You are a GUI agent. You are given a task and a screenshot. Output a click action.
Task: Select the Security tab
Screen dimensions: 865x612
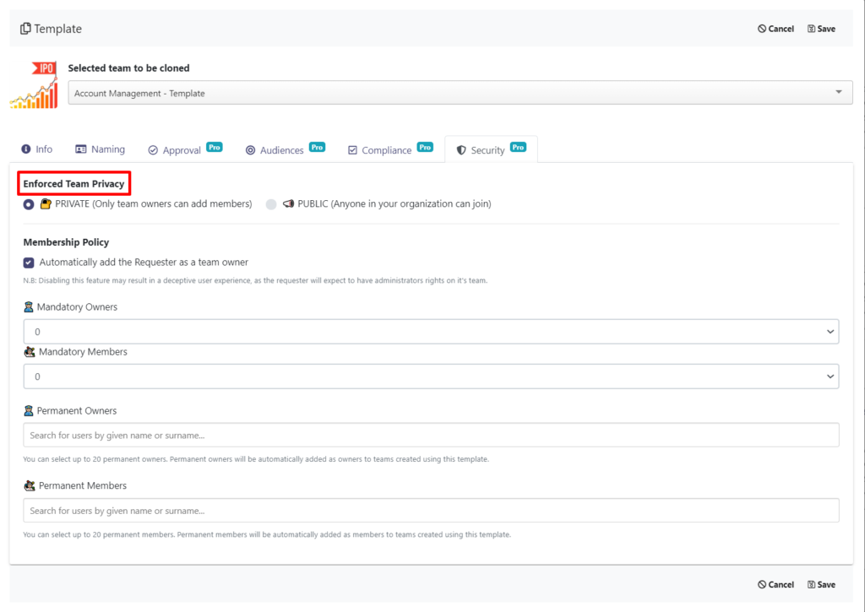491,149
